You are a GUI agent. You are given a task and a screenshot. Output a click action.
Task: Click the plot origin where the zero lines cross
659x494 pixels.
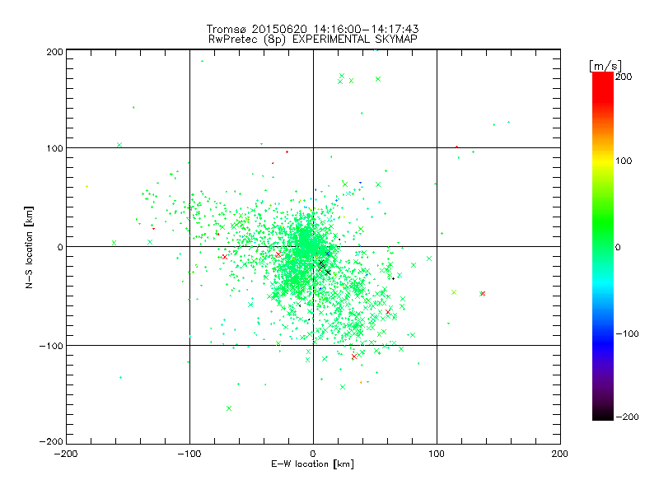click(313, 246)
